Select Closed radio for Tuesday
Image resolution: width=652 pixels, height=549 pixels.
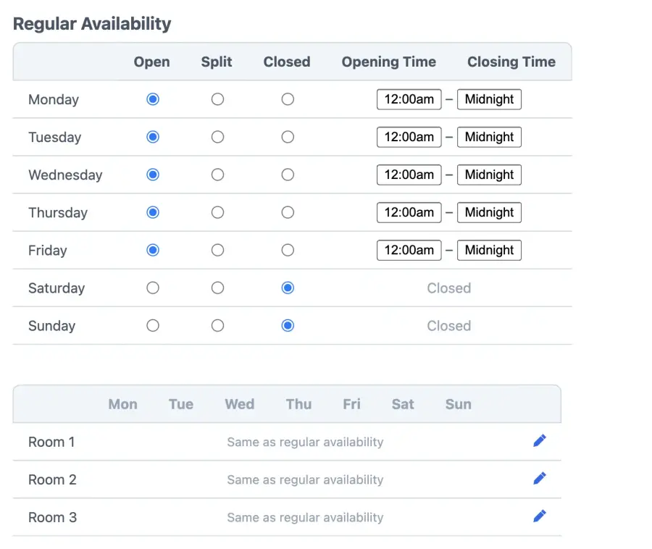288,137
